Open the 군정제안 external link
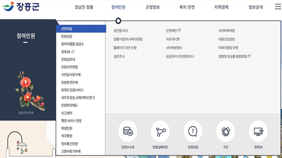 [x=173, y=31]
